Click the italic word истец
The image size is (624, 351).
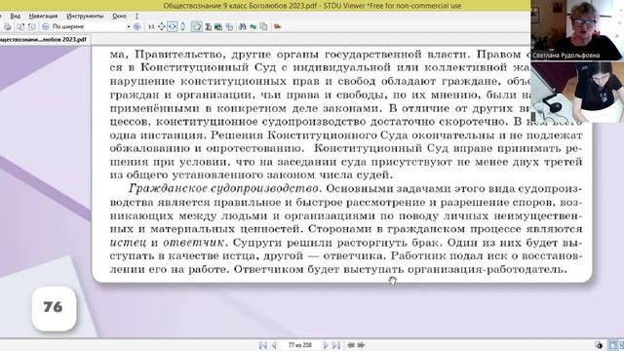128,242
